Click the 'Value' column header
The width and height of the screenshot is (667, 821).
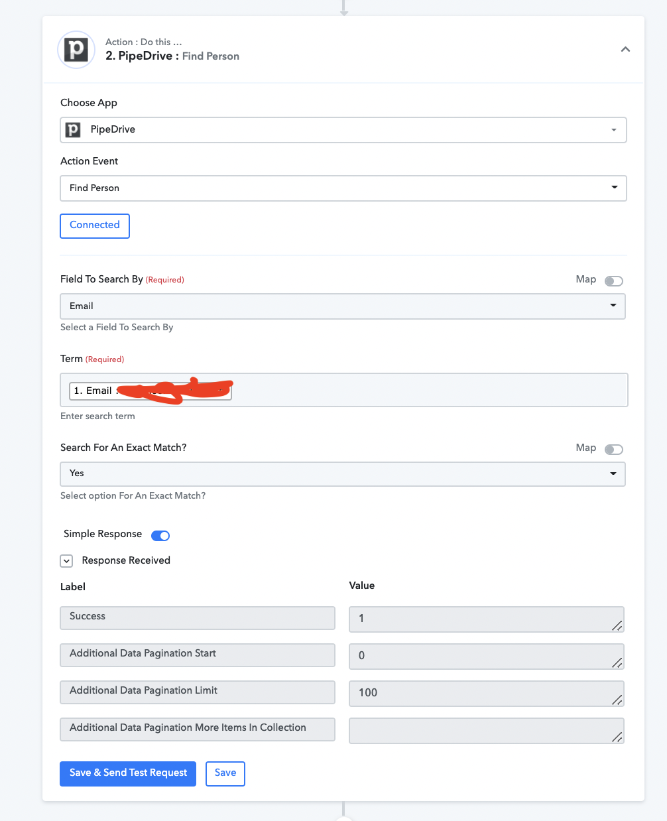pyautogui.click(x=362, y=586)
